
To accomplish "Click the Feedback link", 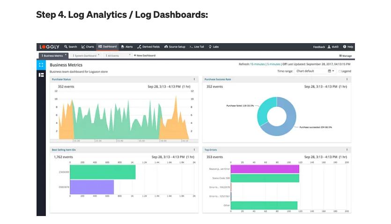I will 319,47.
